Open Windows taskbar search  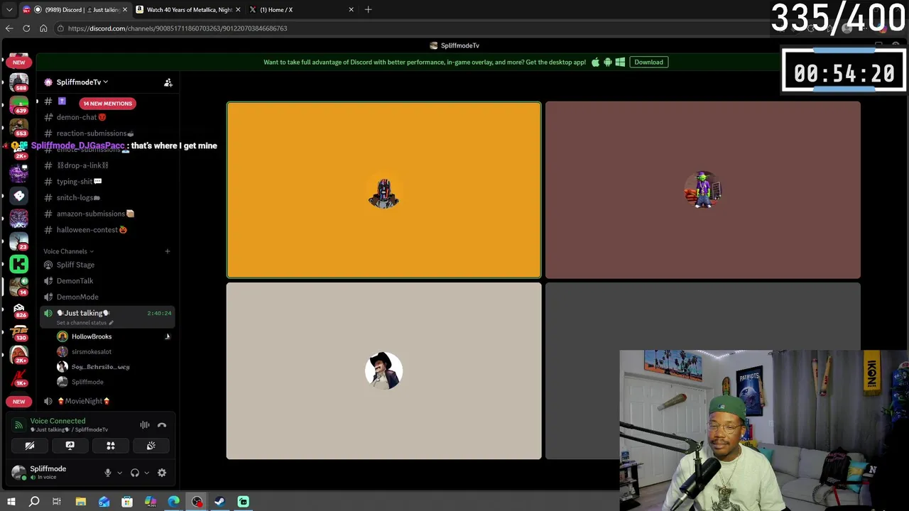click(x=33, y=502)
